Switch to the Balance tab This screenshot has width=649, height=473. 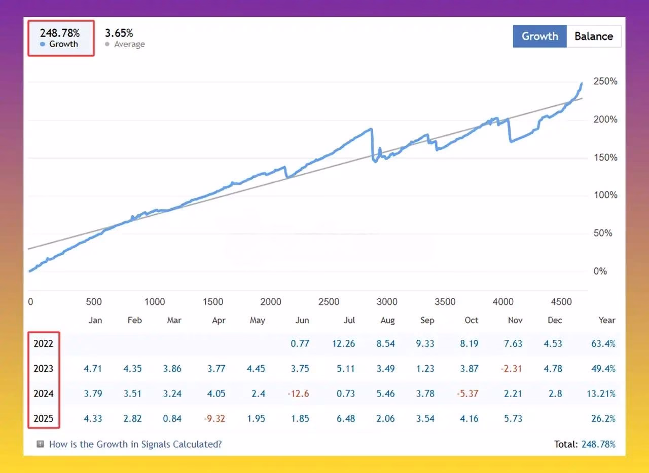pos(594,36)
